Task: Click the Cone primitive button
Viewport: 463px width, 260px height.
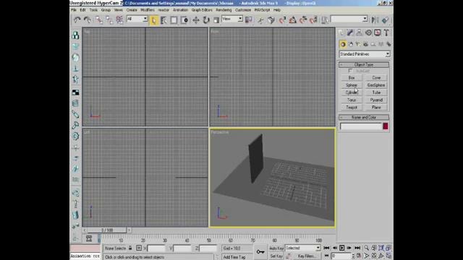Action: (x=376, y=78)
